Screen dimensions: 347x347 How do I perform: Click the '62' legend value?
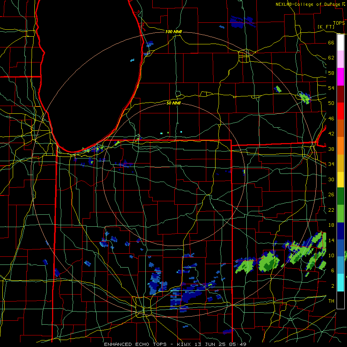tap(331, 58)
